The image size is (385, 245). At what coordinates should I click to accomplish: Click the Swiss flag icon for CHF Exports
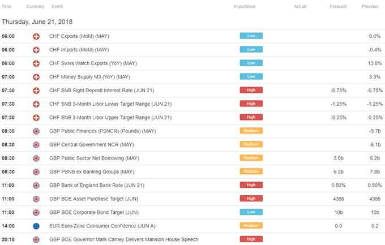(36, 36)
